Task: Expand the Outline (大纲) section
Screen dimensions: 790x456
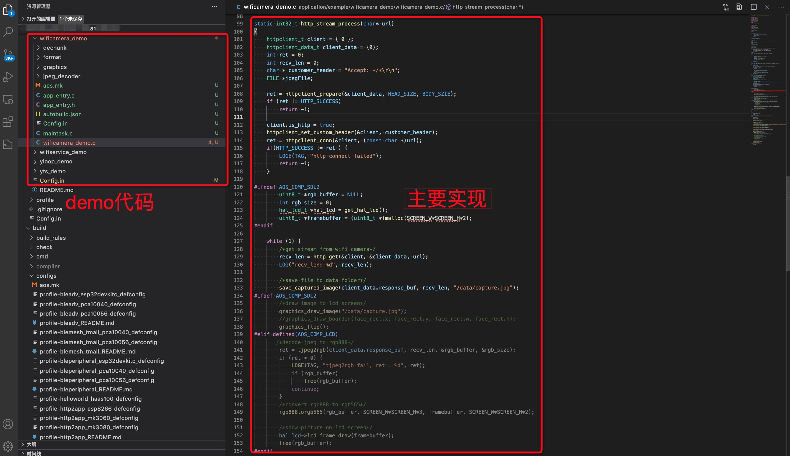Action: tap(23, 444)
